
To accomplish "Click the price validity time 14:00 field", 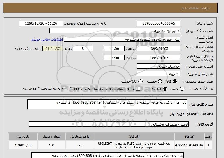I will click(114, 58).
